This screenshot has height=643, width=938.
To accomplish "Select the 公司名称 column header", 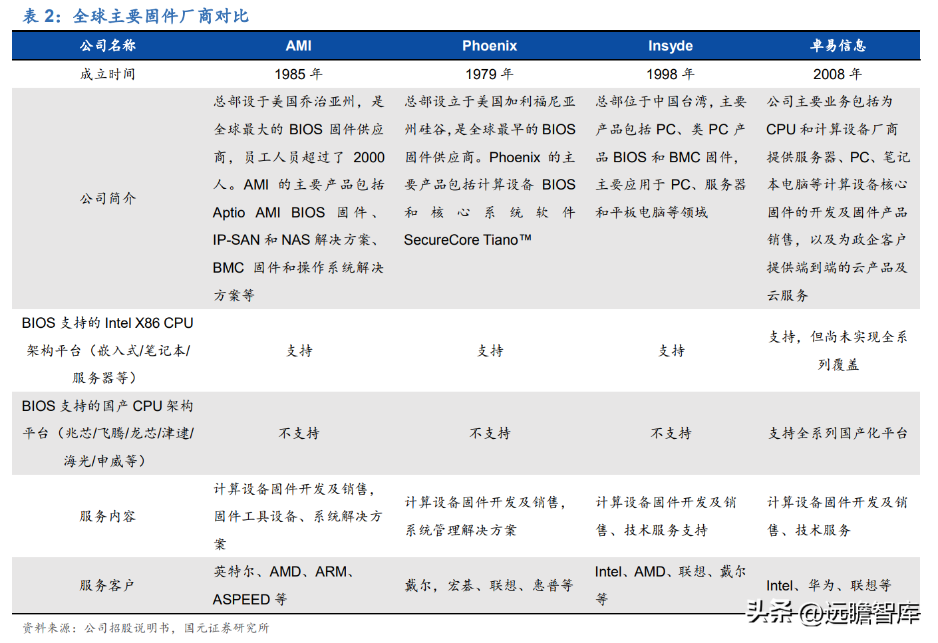I will [108, 45].
